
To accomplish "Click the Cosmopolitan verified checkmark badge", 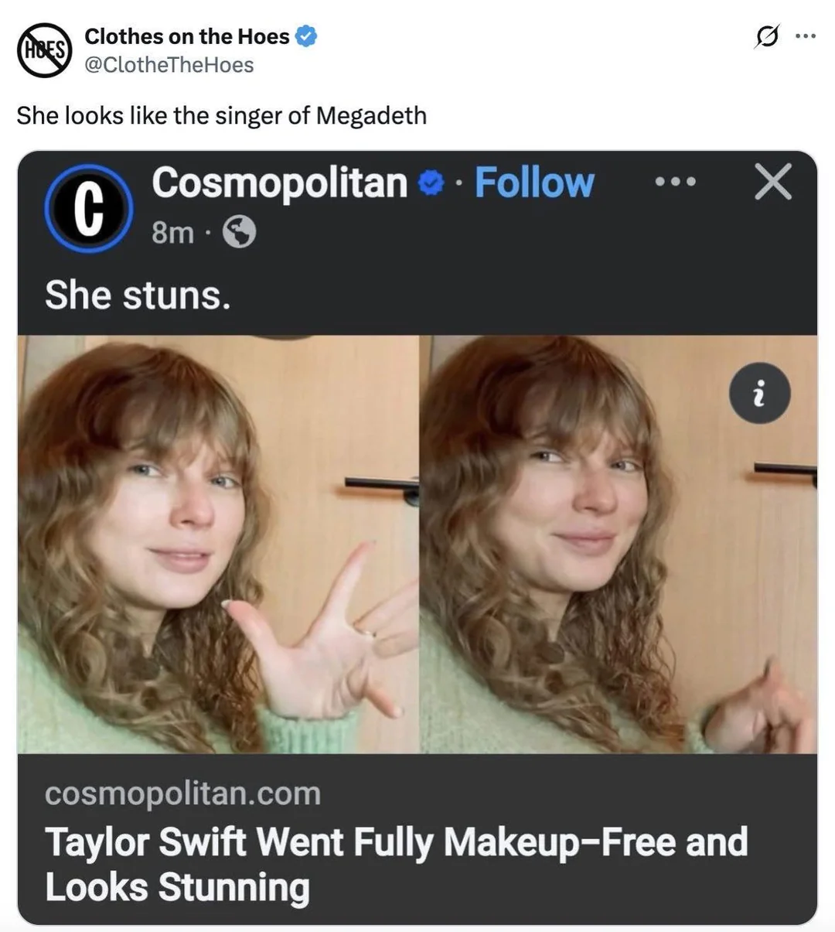I will click(x=431, y=183).
